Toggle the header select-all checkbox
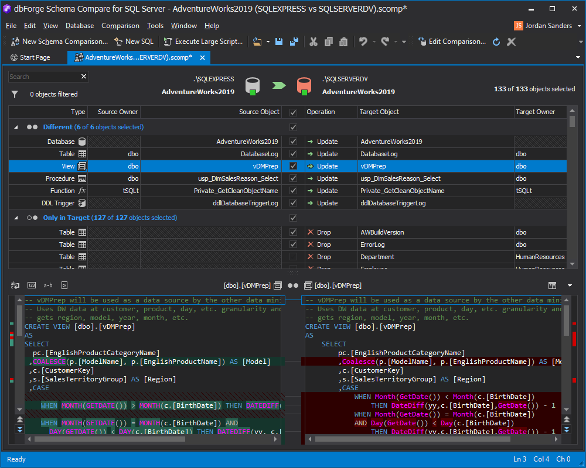The width and height of the screenshot is (586, 468). point(294,112)
